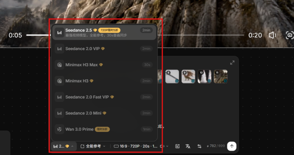
Task: Pick the Seedance 2.0 Fast VIP model
Action: point(104,97)
